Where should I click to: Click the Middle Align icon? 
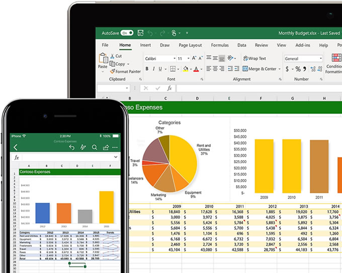click(215, 58)
